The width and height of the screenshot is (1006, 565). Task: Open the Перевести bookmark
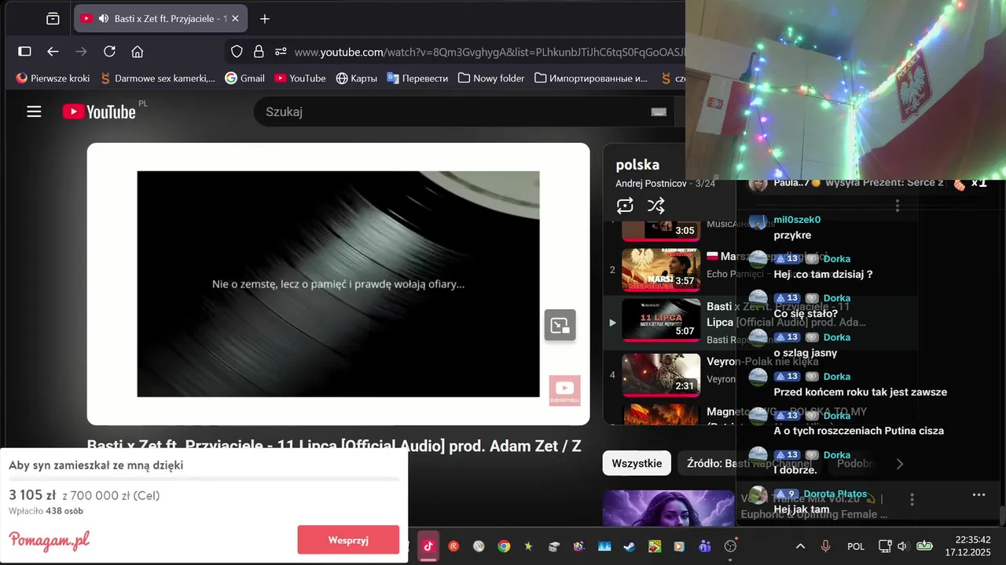(x=417, y=78)
